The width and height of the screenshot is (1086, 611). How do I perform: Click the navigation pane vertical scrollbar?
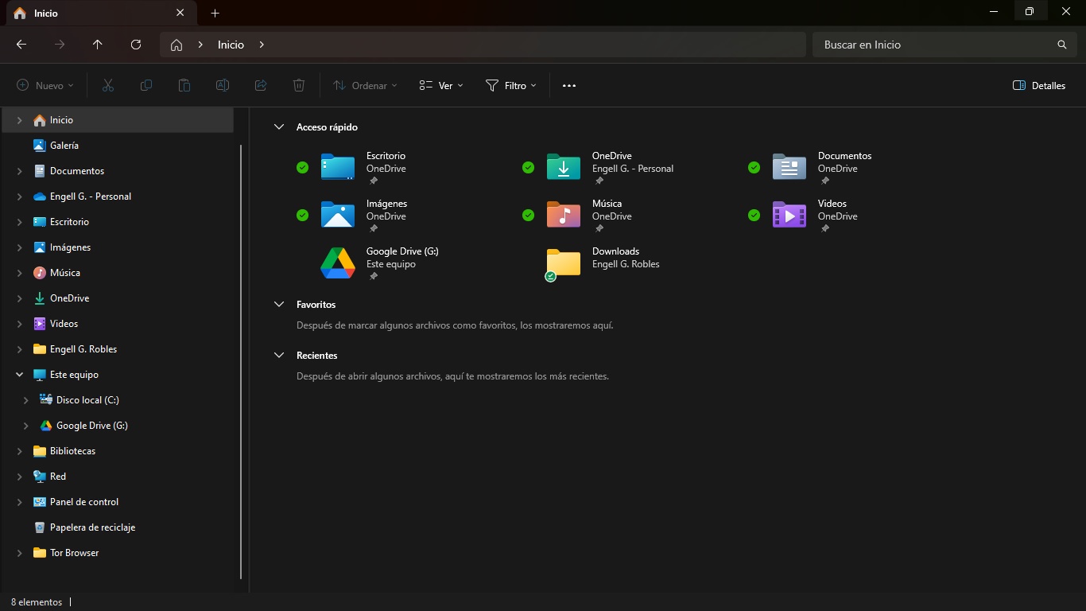241,358
